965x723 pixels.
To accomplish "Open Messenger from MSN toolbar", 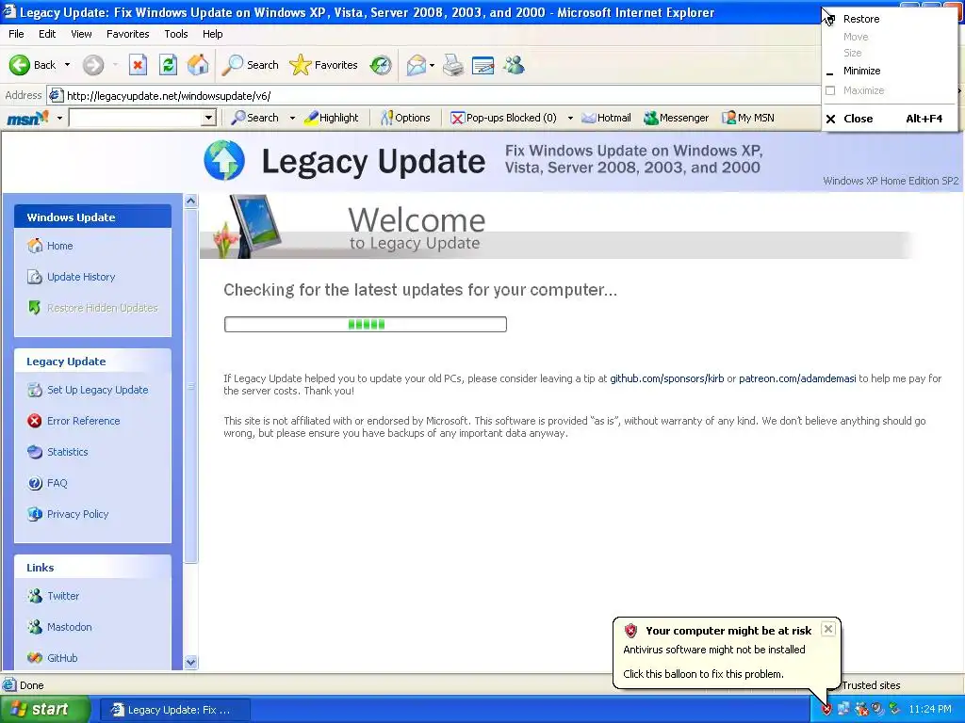I will point(676,118).
